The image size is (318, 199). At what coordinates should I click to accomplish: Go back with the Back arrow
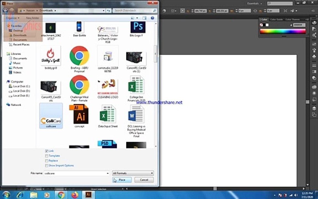[6, 10]
